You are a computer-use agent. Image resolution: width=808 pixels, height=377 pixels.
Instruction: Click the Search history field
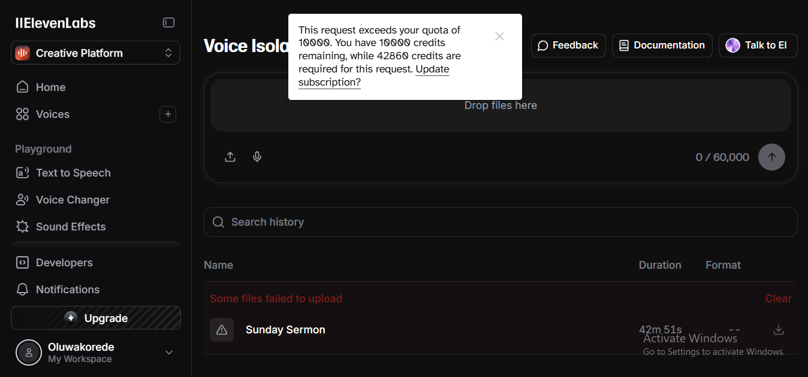pyautogui.click(x=501, y=222)
